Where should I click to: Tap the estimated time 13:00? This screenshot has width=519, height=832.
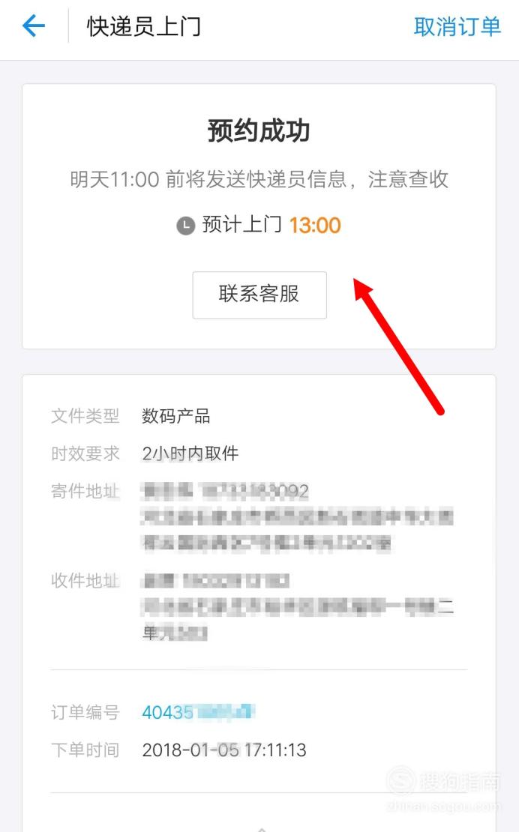point(315,226)
